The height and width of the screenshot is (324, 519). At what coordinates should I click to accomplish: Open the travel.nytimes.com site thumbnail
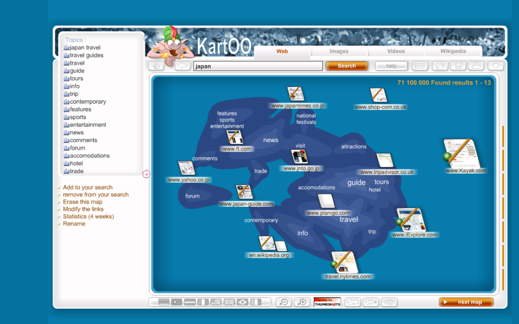coord(345,262)
